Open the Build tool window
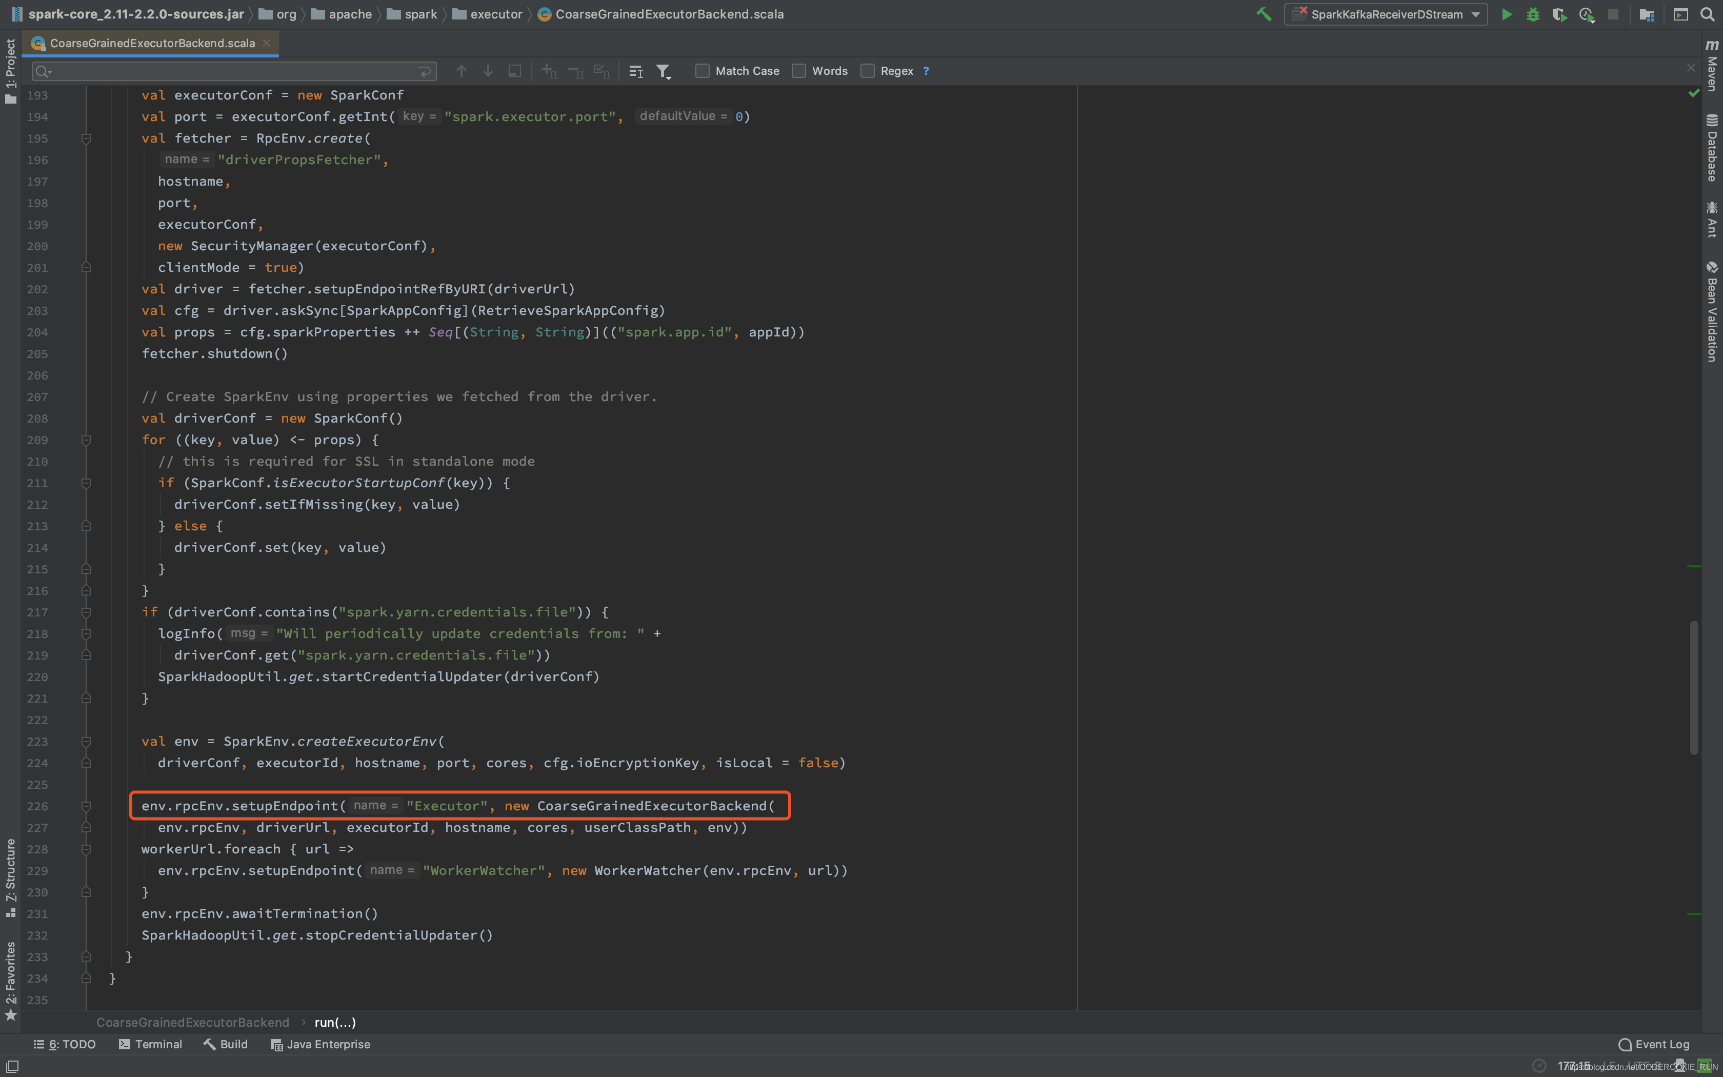Screen dimensions: 1723x1077 tap(226, 1044)
